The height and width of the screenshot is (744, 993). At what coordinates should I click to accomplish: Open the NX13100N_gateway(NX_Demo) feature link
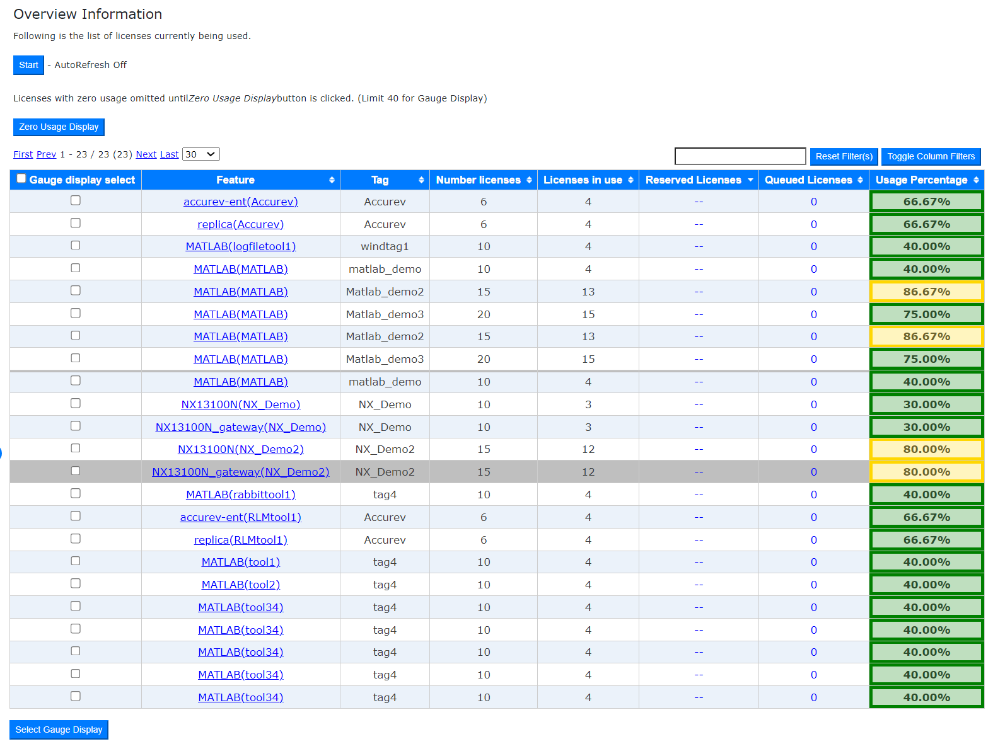point(241,427)
